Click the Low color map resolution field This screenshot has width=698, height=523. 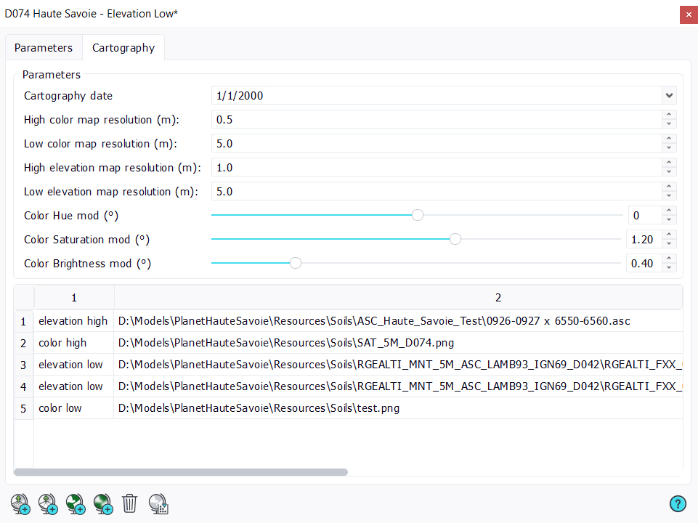point(436,143)
